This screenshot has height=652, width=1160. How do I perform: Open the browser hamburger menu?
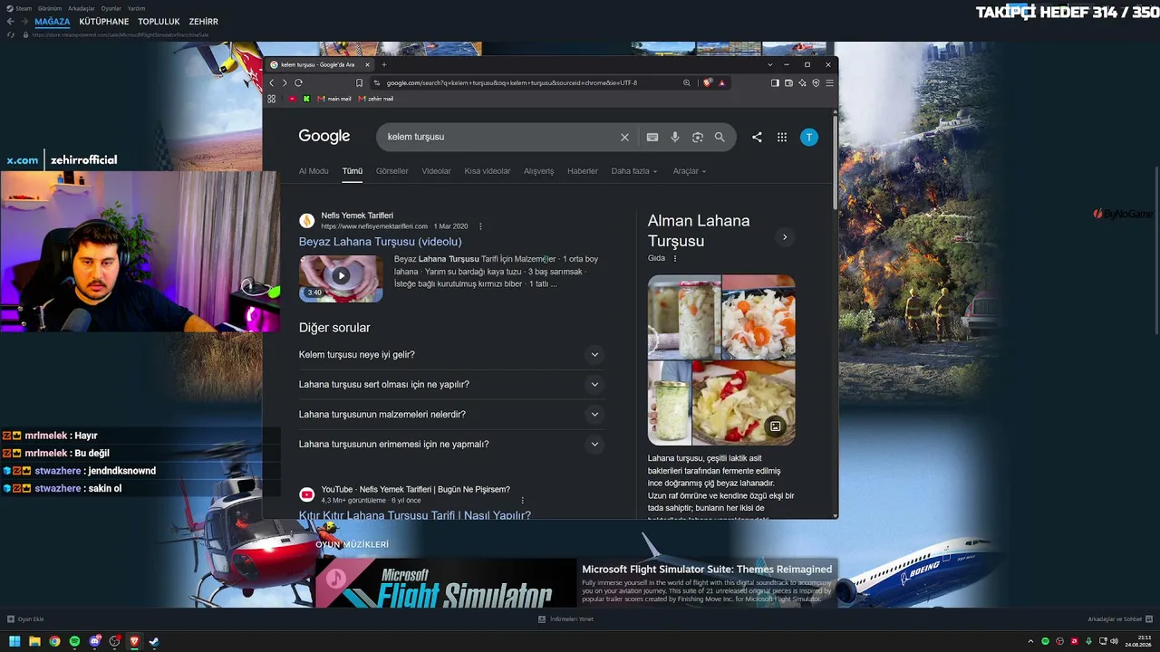(829, 82)
